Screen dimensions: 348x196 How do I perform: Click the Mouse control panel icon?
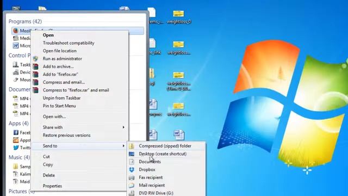click(x=16, y=79)
